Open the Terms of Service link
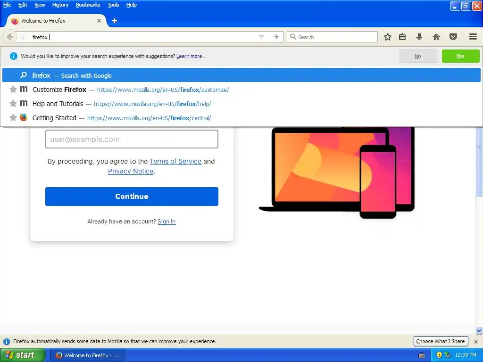483x362 pixels. pos(175,161)
